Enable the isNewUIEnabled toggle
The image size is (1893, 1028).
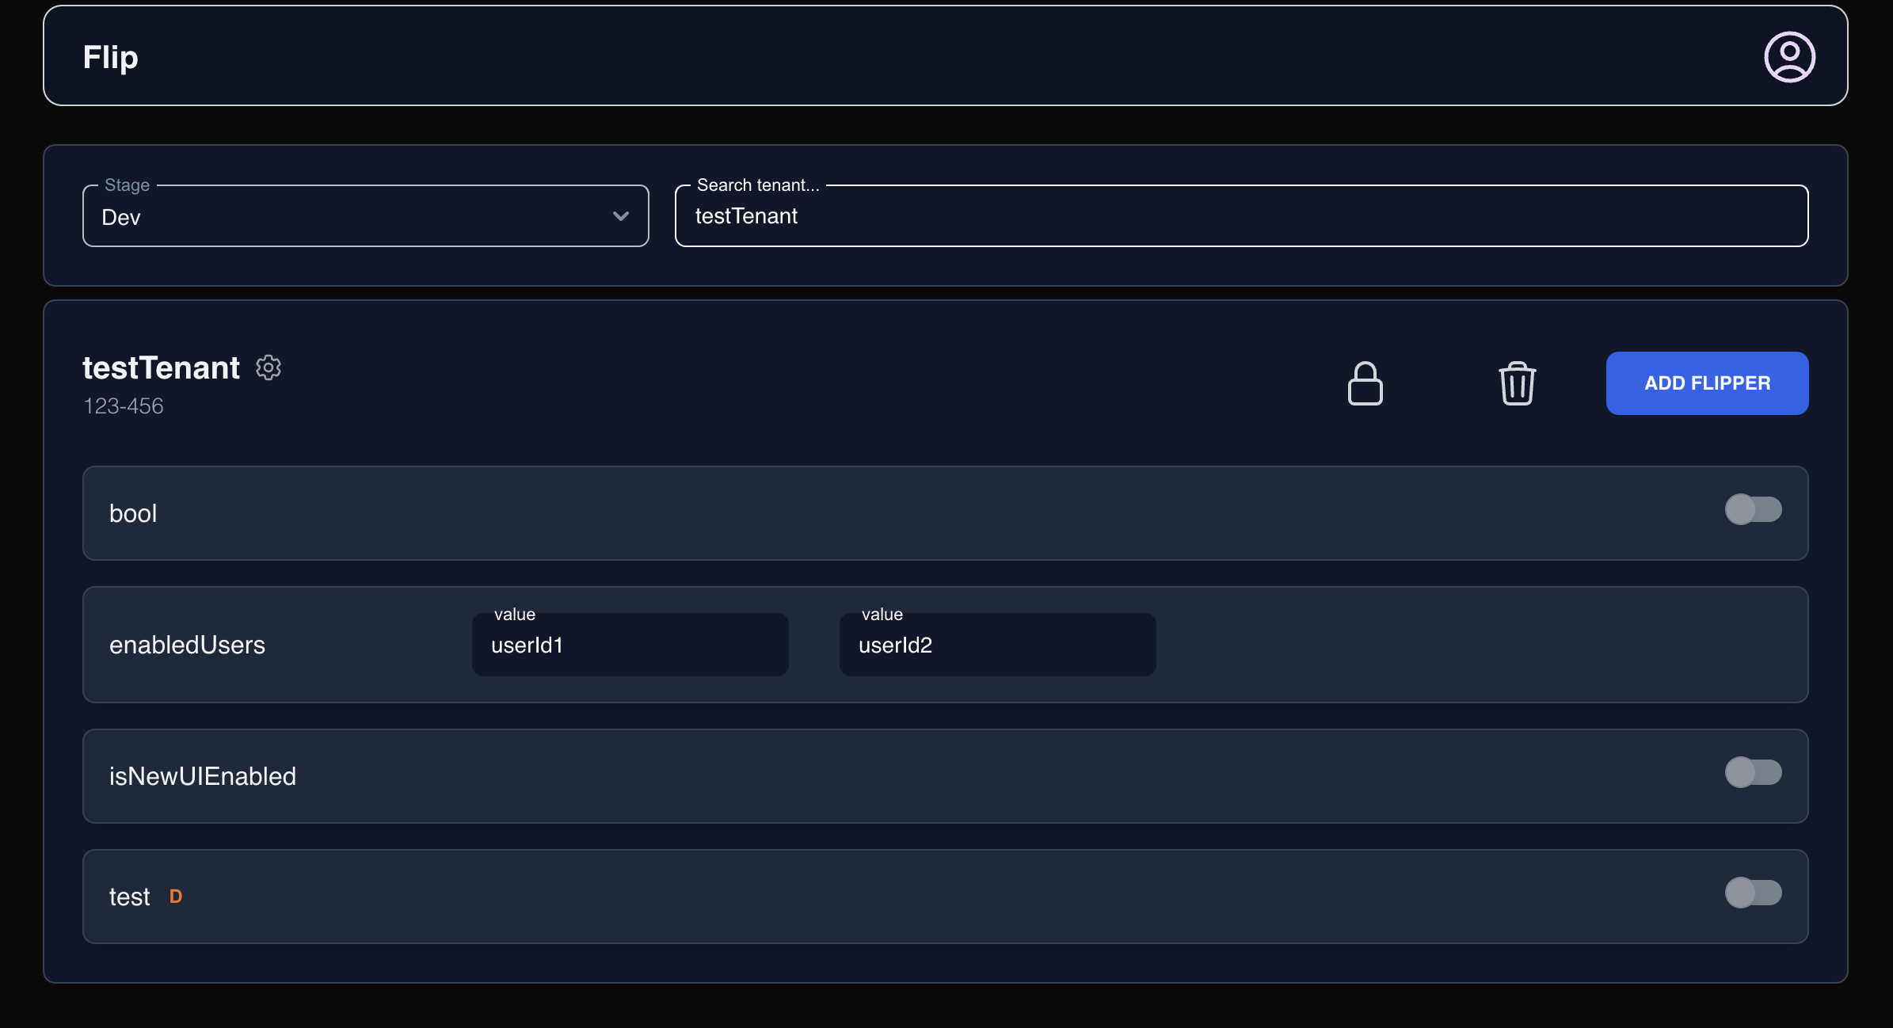click(x=1753, y=772)
